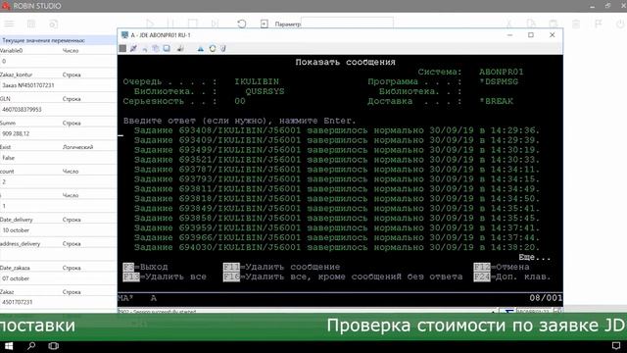Click the blue screen display icon in emulator toolbar
This screenshot has height=353, width=627.
167,48
